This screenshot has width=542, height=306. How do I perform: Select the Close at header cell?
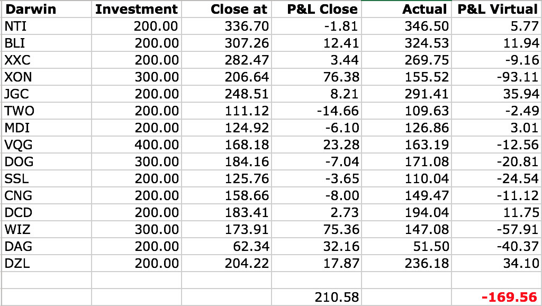point(239,10)
